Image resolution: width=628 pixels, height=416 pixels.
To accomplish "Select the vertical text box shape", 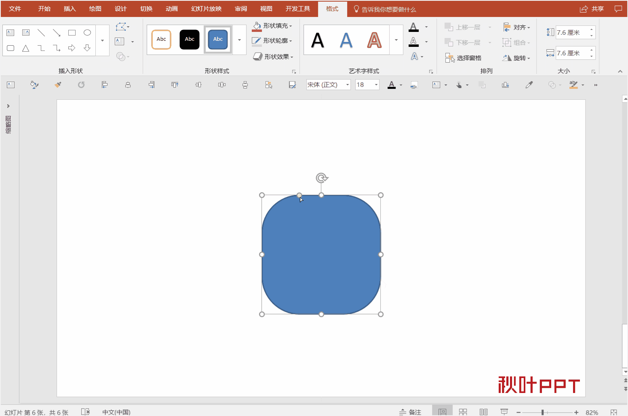I will click(26, 33).
